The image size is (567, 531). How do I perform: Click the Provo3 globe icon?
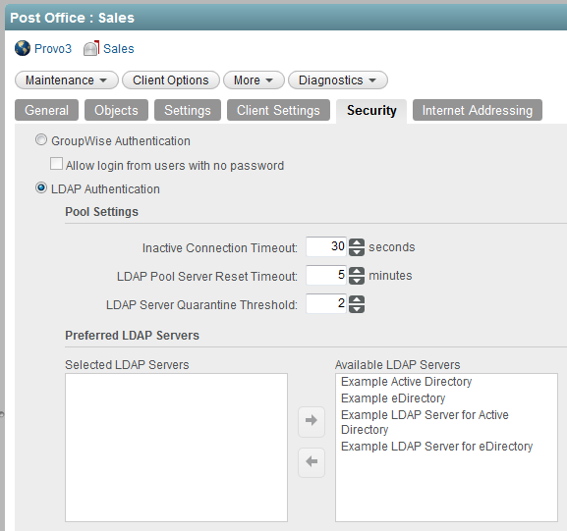pos(23,48)
